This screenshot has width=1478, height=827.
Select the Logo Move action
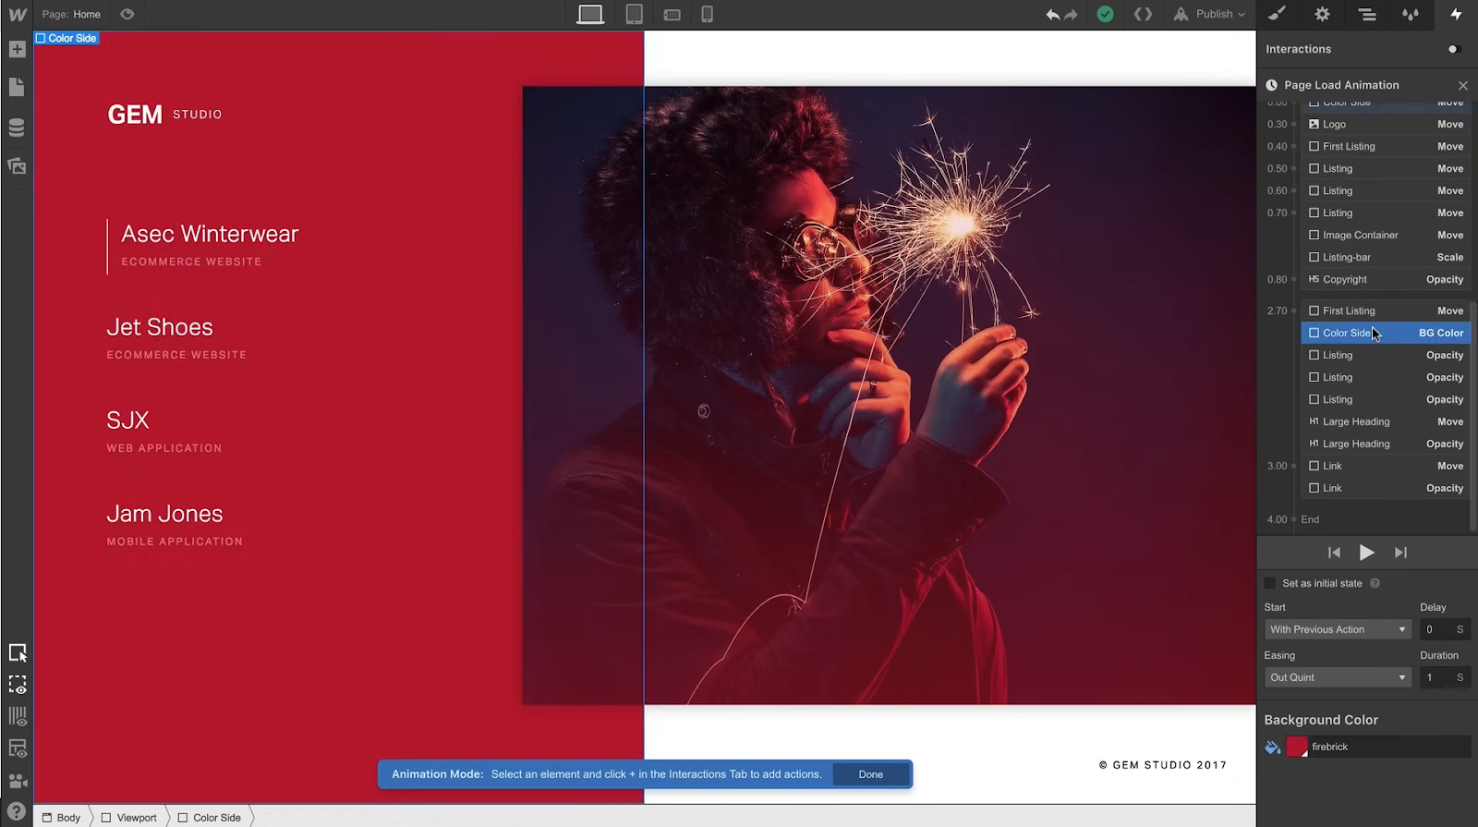(x=1386, y=124)
